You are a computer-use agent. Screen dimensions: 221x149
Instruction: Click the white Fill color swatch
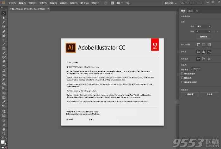point(3,142)
